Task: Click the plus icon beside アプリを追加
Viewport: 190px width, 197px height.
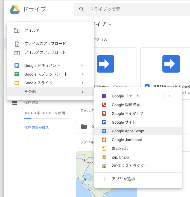Action: point(104,179)
